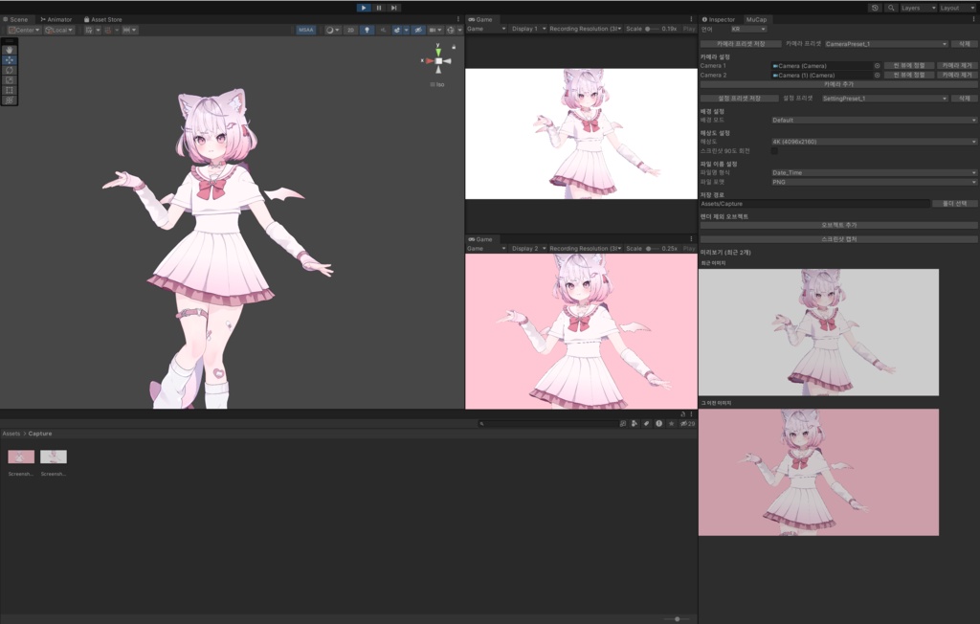Image resolution: width=980 pixels, height=624 pixels.
Task: Open the global Search magnifier icon
Action: point(891,8)
